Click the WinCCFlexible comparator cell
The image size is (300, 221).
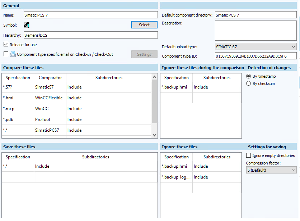[x=50, y=98]
